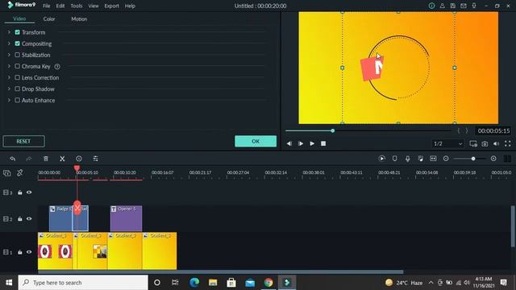516x290 pixels.
Task: Click the preview display settings monitor icon
Action: tap(473, 143)
